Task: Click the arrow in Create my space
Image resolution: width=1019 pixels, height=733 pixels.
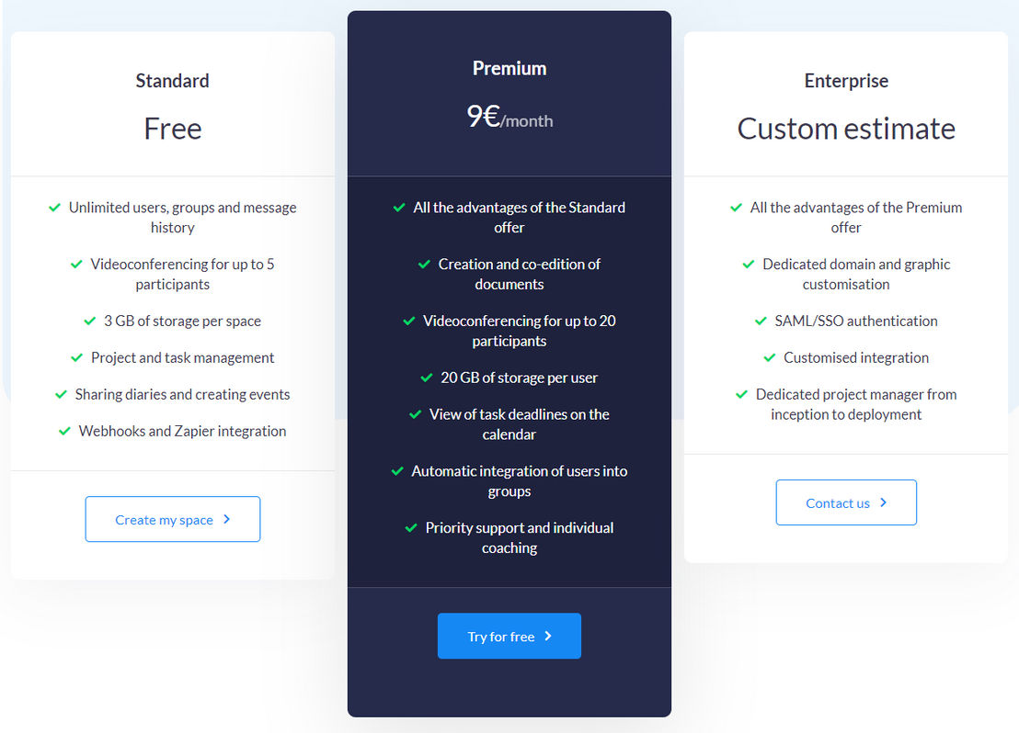Action: tap(227, 519)
